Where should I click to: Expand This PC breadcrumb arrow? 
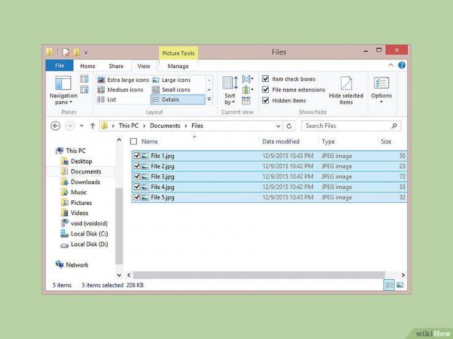(x=144, y=126)
